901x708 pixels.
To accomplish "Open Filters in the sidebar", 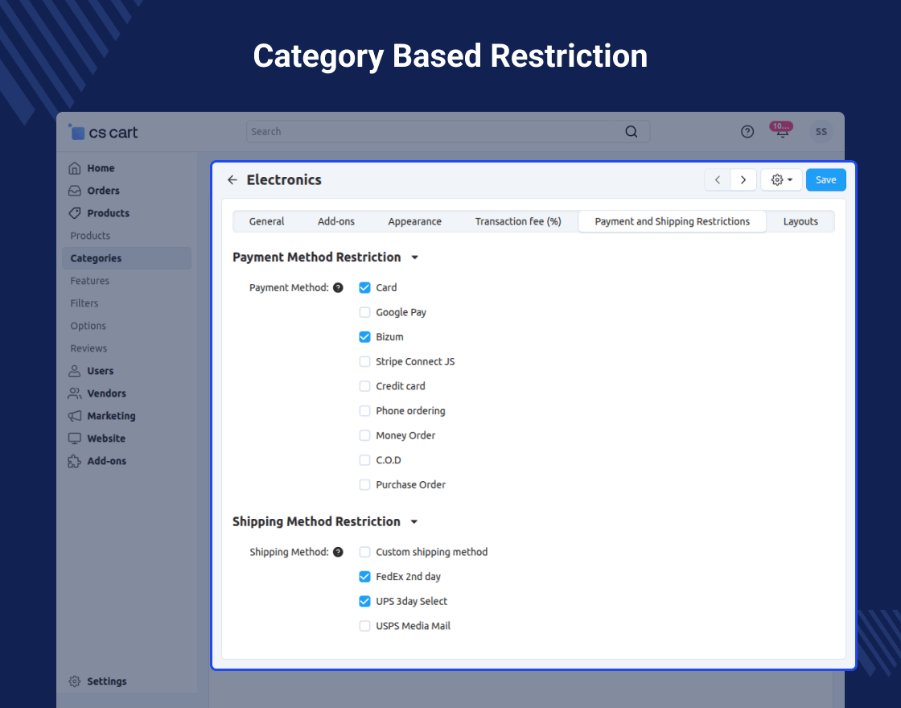I will (x=84, y=303).
